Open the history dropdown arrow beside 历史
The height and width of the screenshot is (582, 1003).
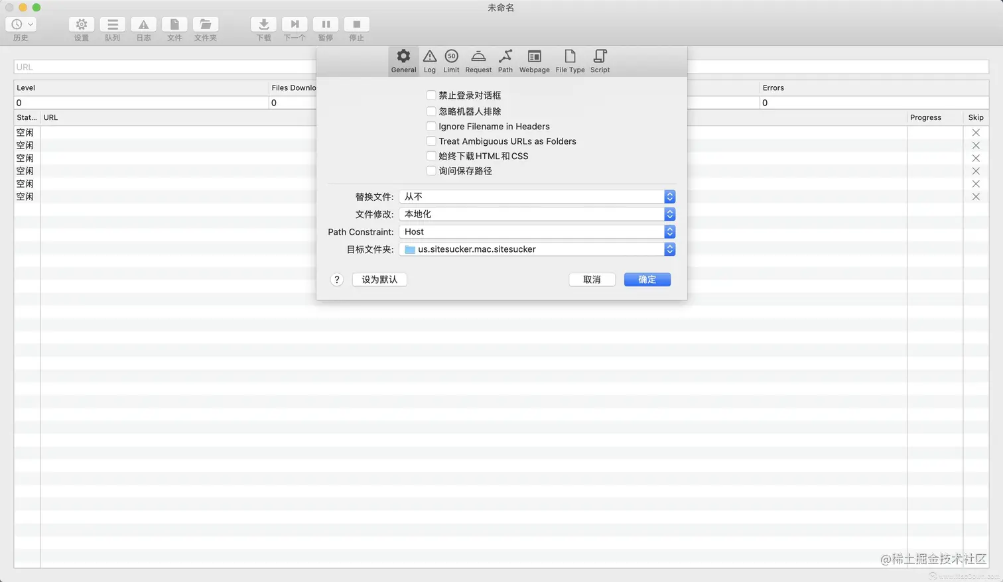(x=30, y=23)
